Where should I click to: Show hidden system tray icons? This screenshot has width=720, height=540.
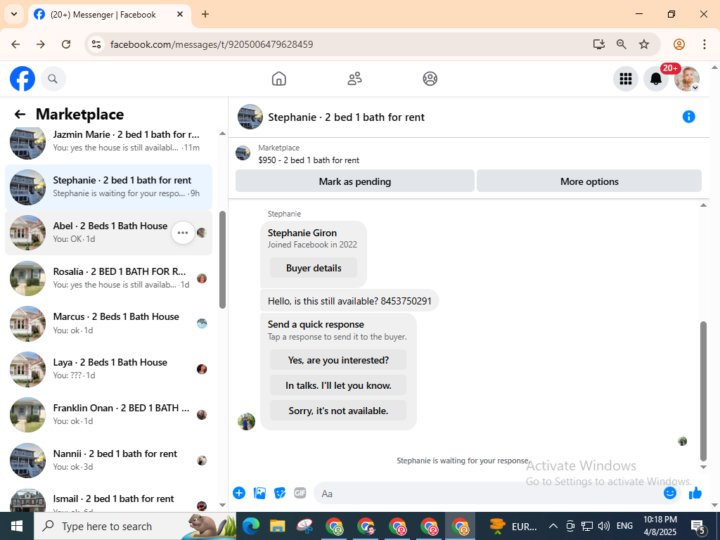(553, 526)
